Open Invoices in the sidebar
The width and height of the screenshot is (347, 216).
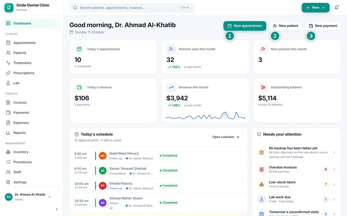tap(32, 103)
